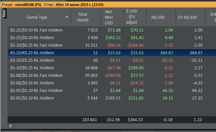Select the $0.08/$0.16 NL Fast Holdem row

pos(112,76)
